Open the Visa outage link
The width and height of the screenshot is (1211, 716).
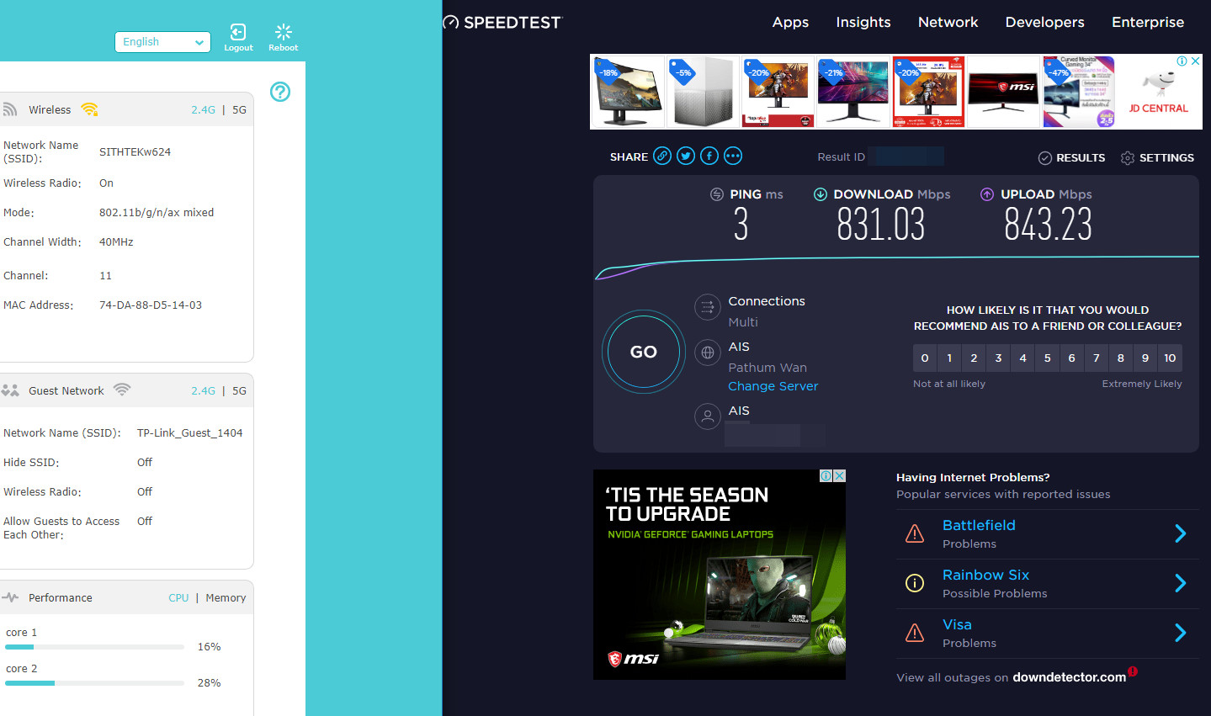(x=957, y=624)
